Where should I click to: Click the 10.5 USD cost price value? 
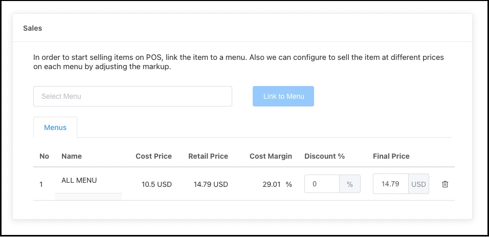coord(157,184)
